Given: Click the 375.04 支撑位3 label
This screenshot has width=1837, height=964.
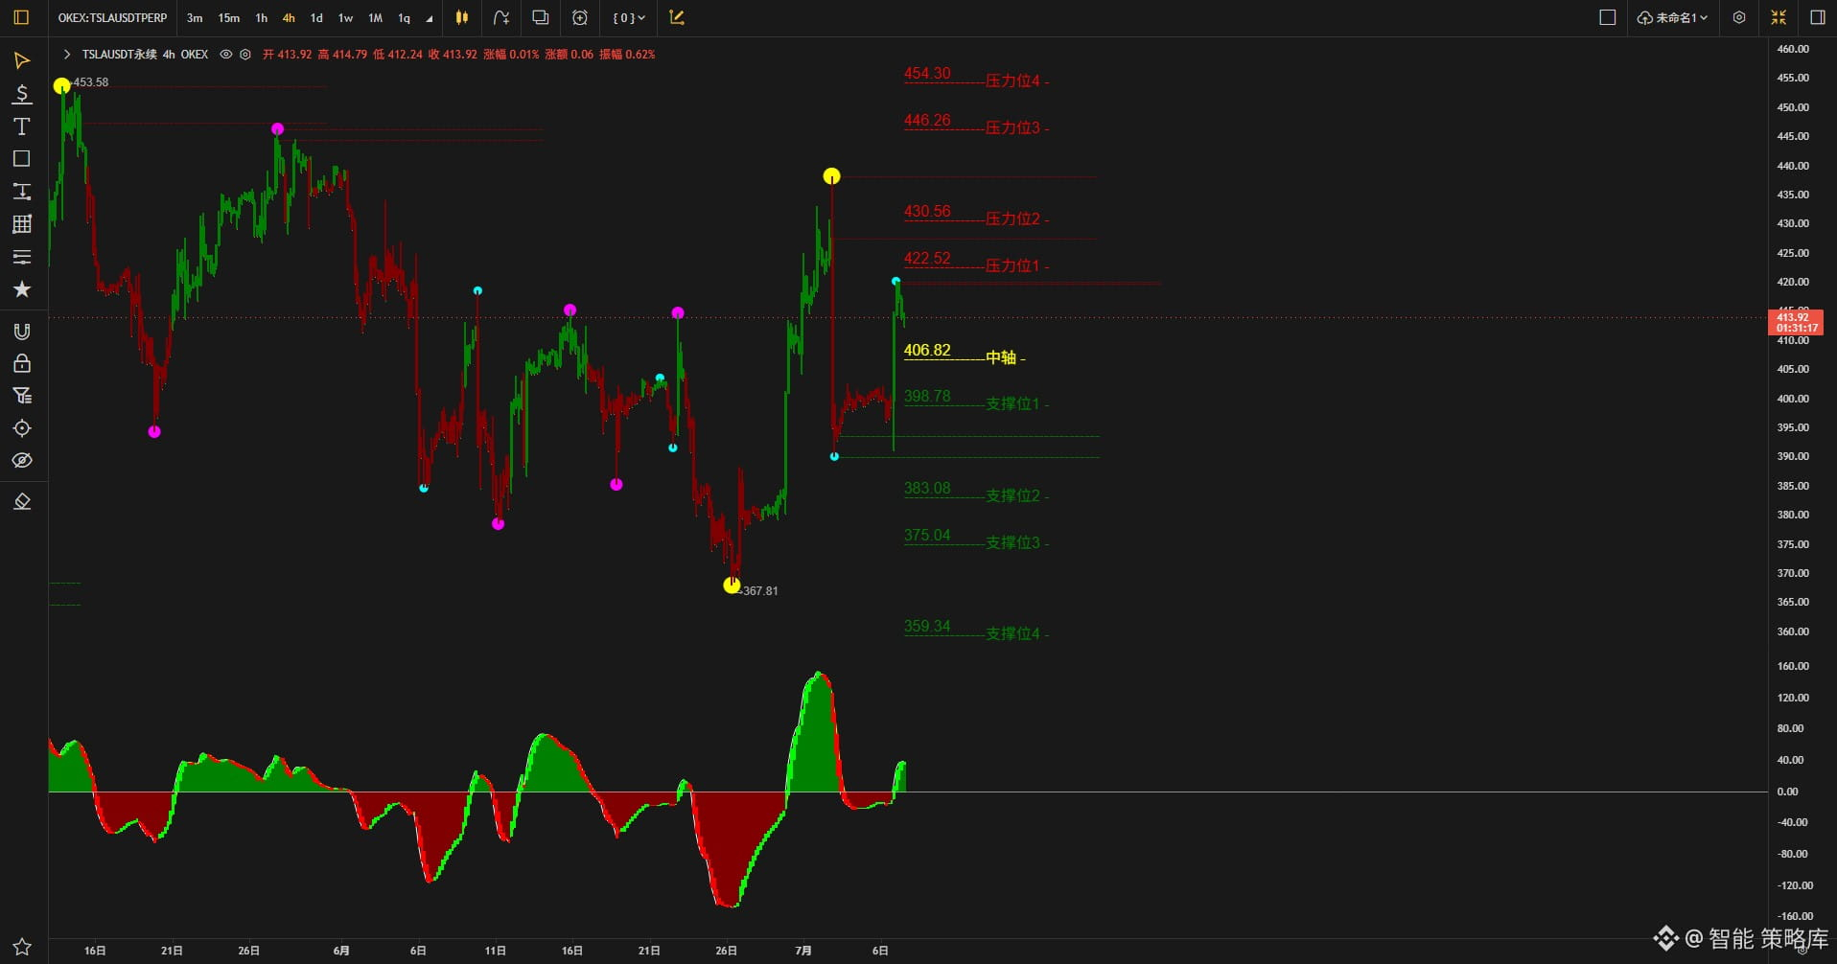Looking at the screenshot, I should coord(976,539).
